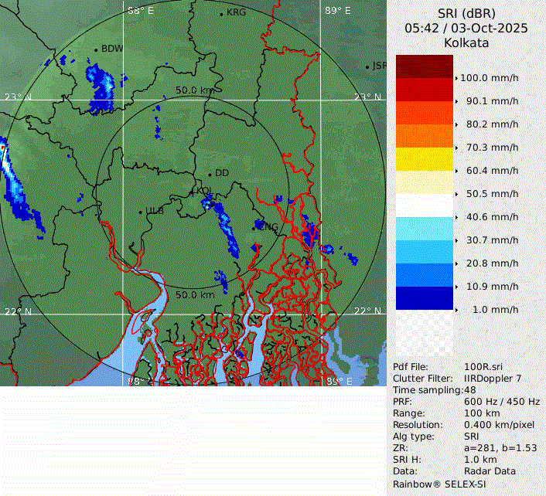Click the 23° N label on left edge
546x496 pixels.
click(18, 97)
